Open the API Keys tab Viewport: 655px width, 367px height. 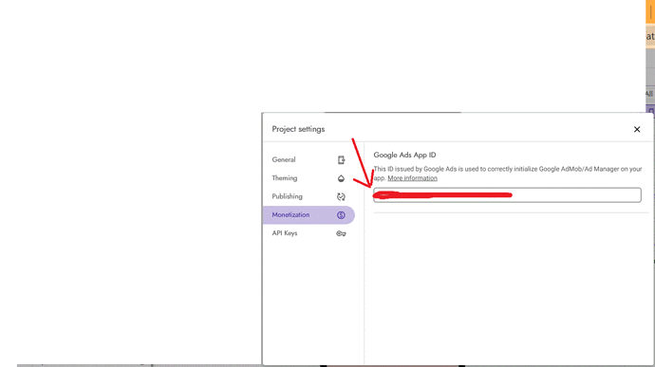tap(309, 233)
